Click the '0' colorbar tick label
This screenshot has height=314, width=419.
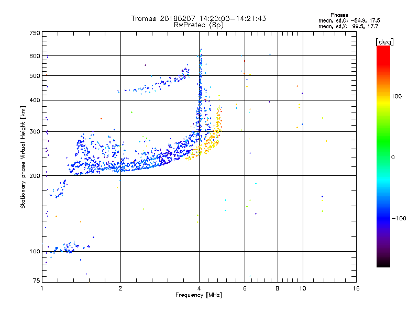[x=393, y=157]
